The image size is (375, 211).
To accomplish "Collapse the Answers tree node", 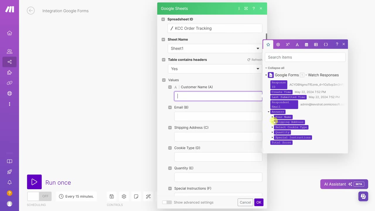I will (269, 112).
